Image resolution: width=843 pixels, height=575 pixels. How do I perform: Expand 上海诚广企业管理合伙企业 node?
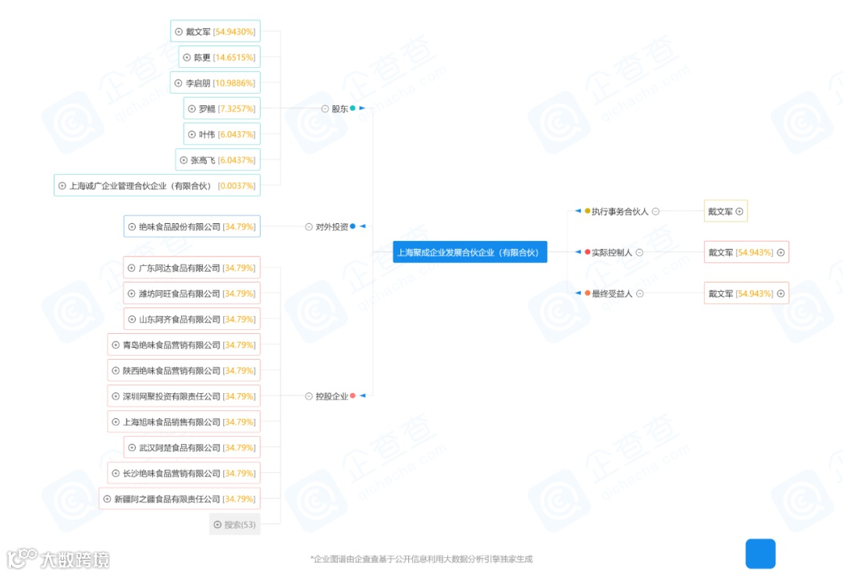(x=62, y=186)
